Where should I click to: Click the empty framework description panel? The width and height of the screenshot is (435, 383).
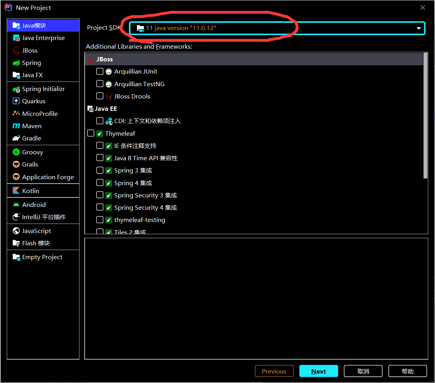click(256, 299)
